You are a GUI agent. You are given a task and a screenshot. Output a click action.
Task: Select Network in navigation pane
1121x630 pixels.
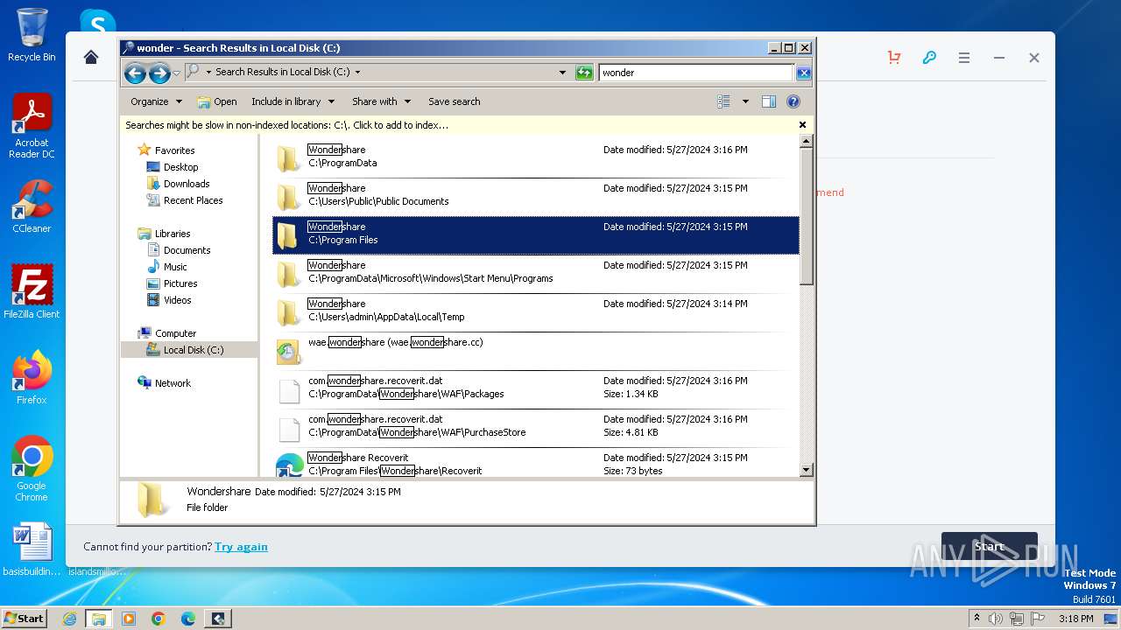tap(173, 383)
